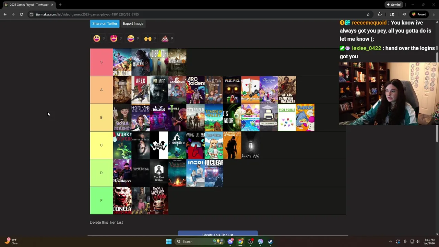Open the Gemini button in Chrome
439x247 pixels.
[x=393, y=5]
